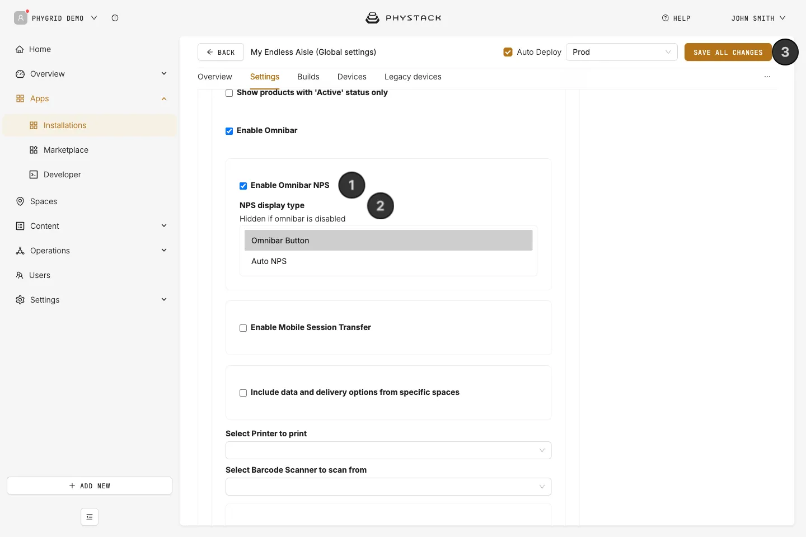Screen dimensions: 806x537
Task: Switch to the Builds tab
Action: tap(308, 77)
